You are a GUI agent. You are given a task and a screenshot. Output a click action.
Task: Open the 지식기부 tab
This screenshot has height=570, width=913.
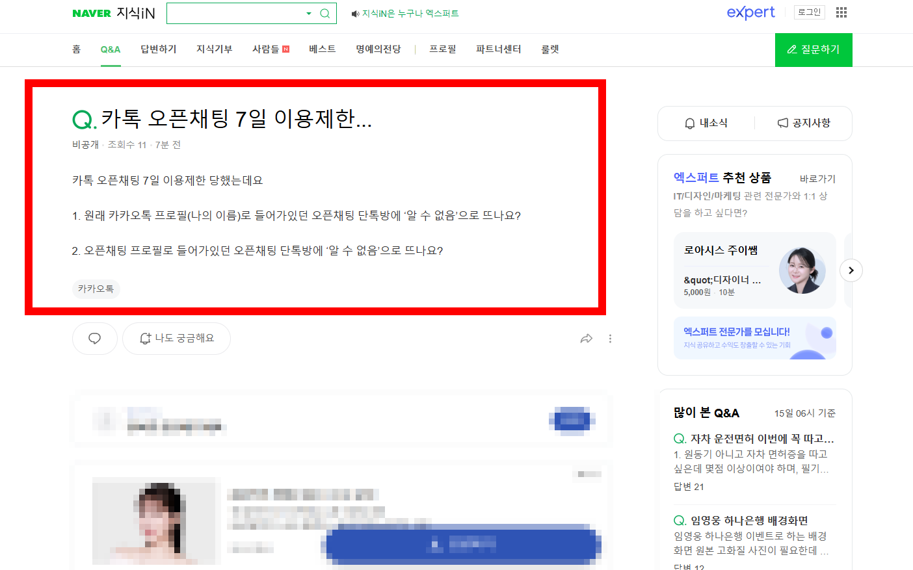pyautogui.click(x=215, y=49)
